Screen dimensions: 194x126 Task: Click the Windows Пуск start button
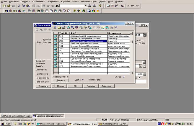tap(6, 124)
